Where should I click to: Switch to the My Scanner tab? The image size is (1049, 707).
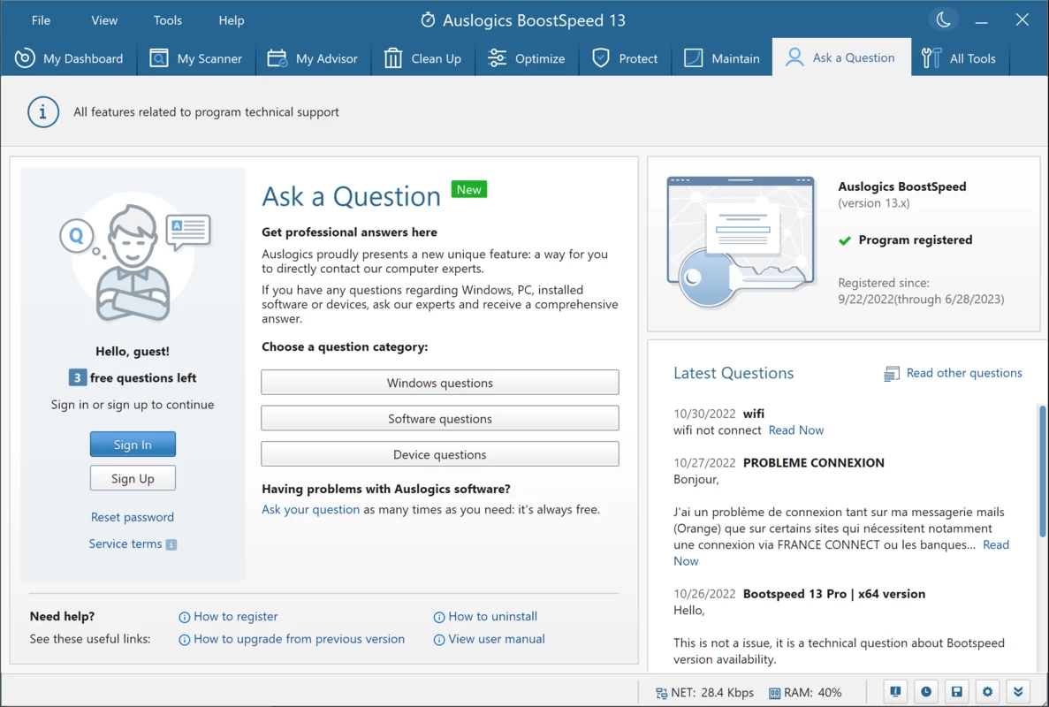[x=196, y=58]
